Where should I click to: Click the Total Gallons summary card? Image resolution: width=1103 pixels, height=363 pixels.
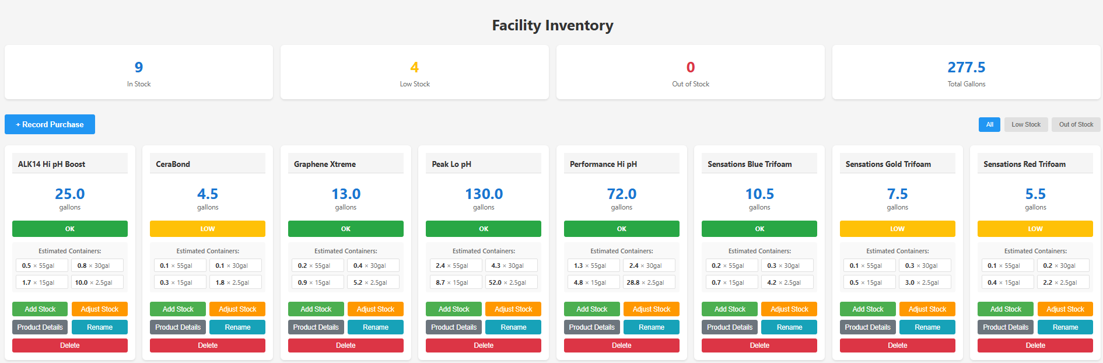coord(966,72)
